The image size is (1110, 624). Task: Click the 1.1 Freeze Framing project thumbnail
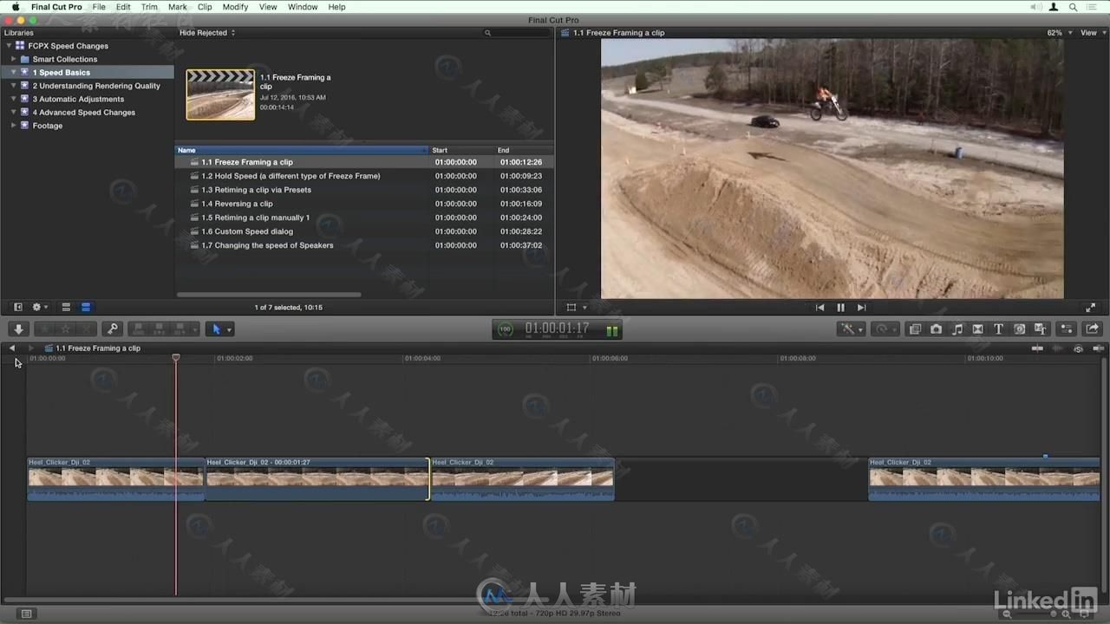pos(220,94)
